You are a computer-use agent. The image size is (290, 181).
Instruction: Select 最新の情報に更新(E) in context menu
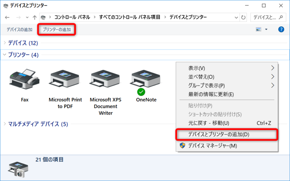[x=211, y=94]
